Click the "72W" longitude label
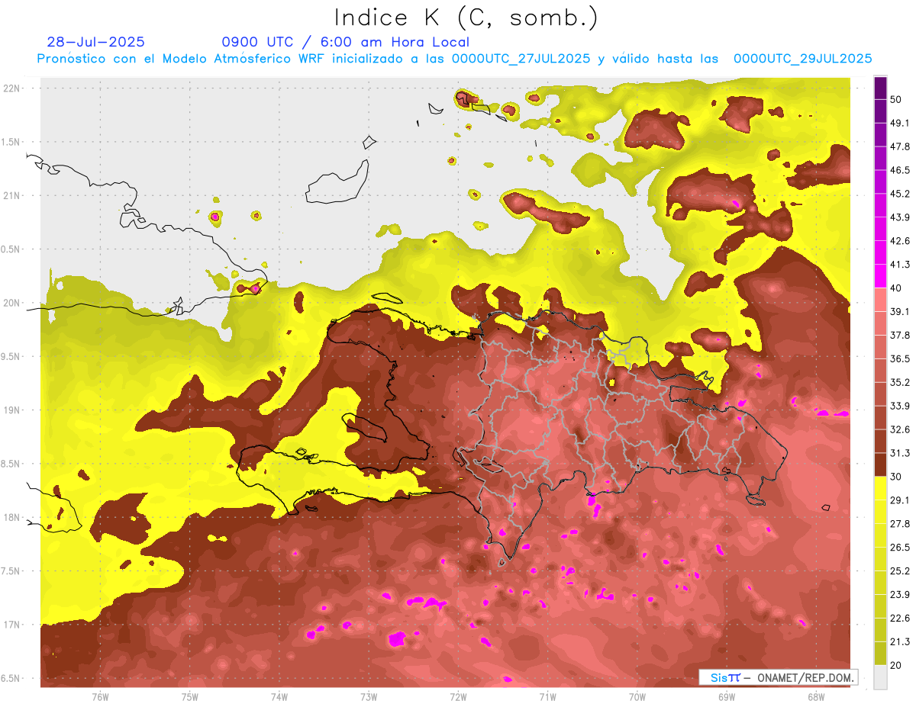 [458, 697]
